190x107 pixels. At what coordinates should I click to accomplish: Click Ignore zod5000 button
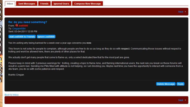46,37
